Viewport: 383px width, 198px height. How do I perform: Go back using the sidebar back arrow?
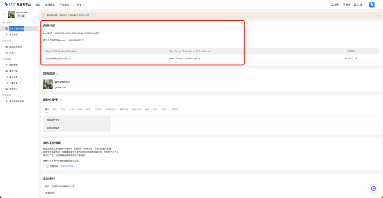pyautogui.click(x=4, y=15)
